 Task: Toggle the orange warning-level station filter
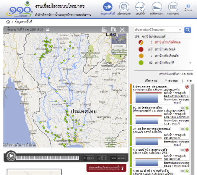point(141,56)
